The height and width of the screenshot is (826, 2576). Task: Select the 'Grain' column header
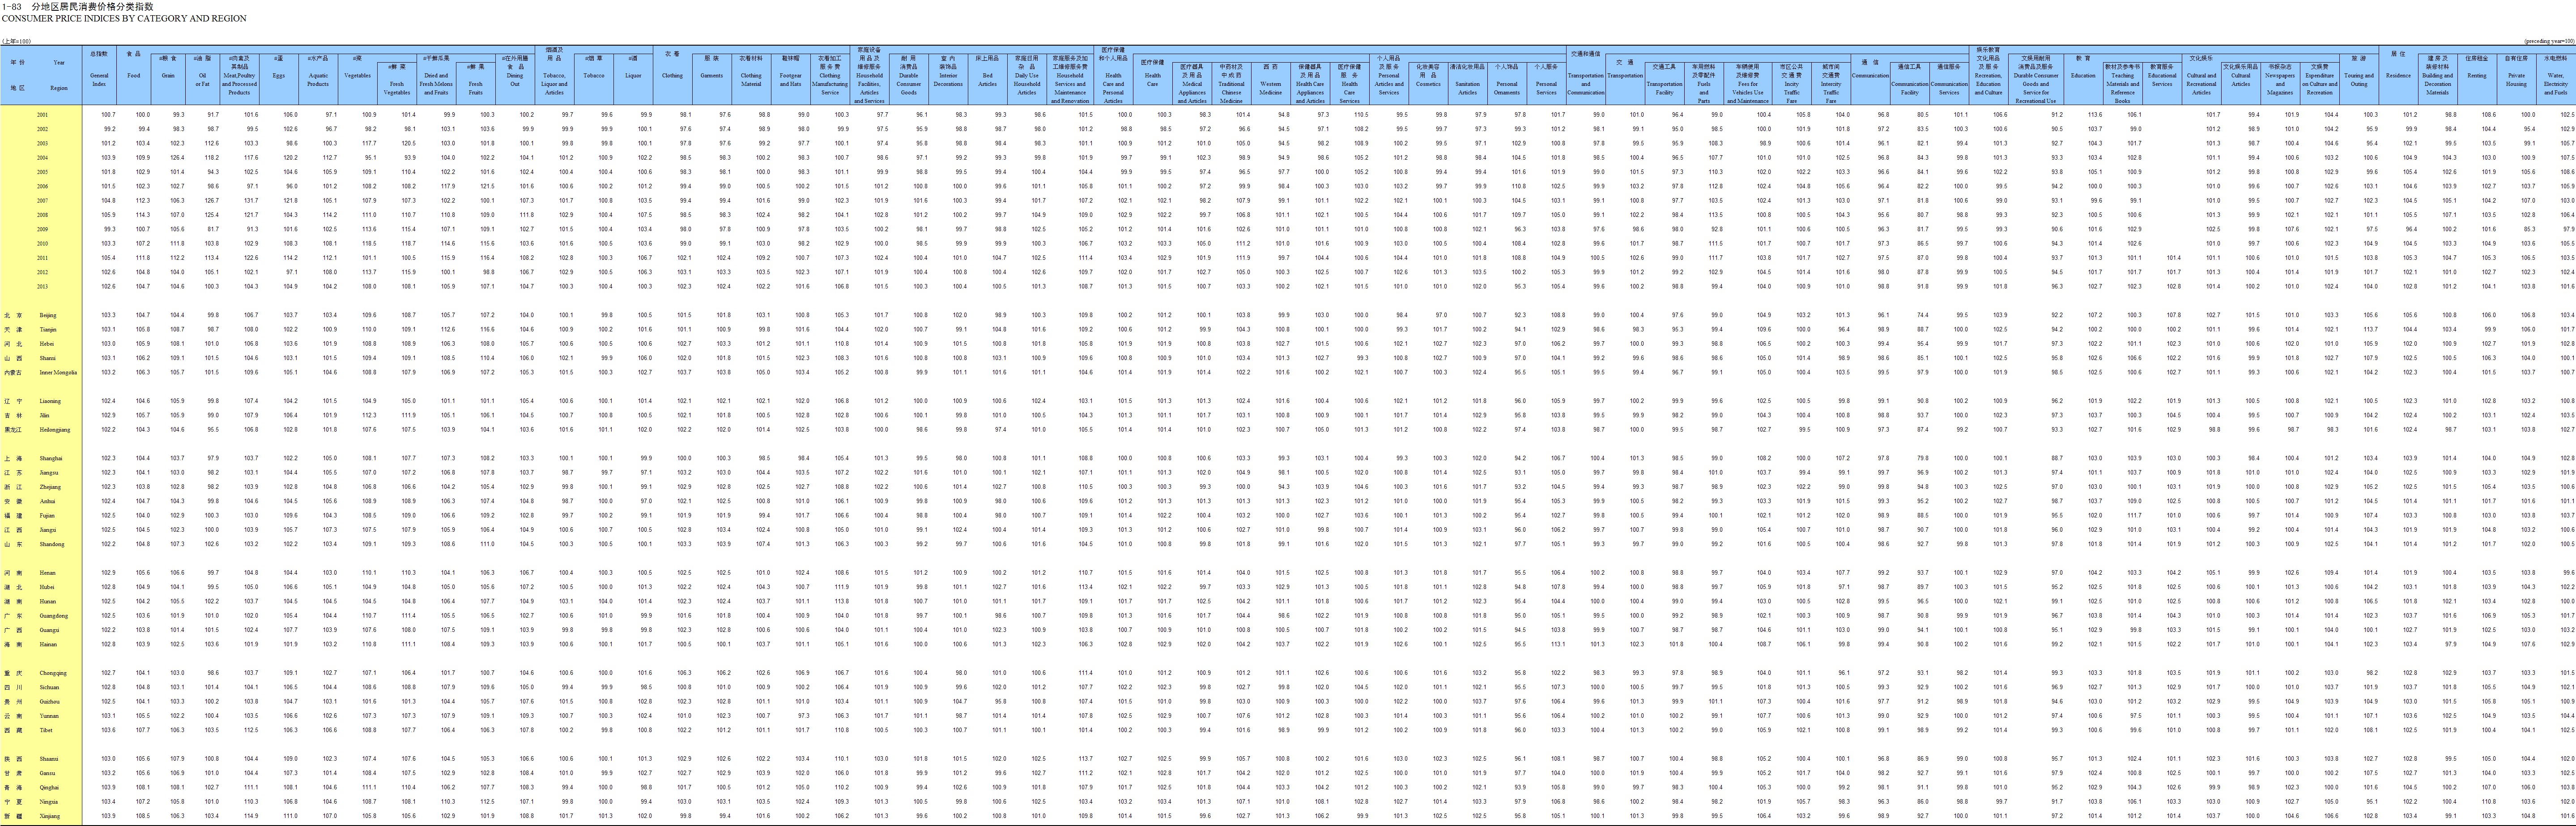pyautogui.click(x=168, y=76)
